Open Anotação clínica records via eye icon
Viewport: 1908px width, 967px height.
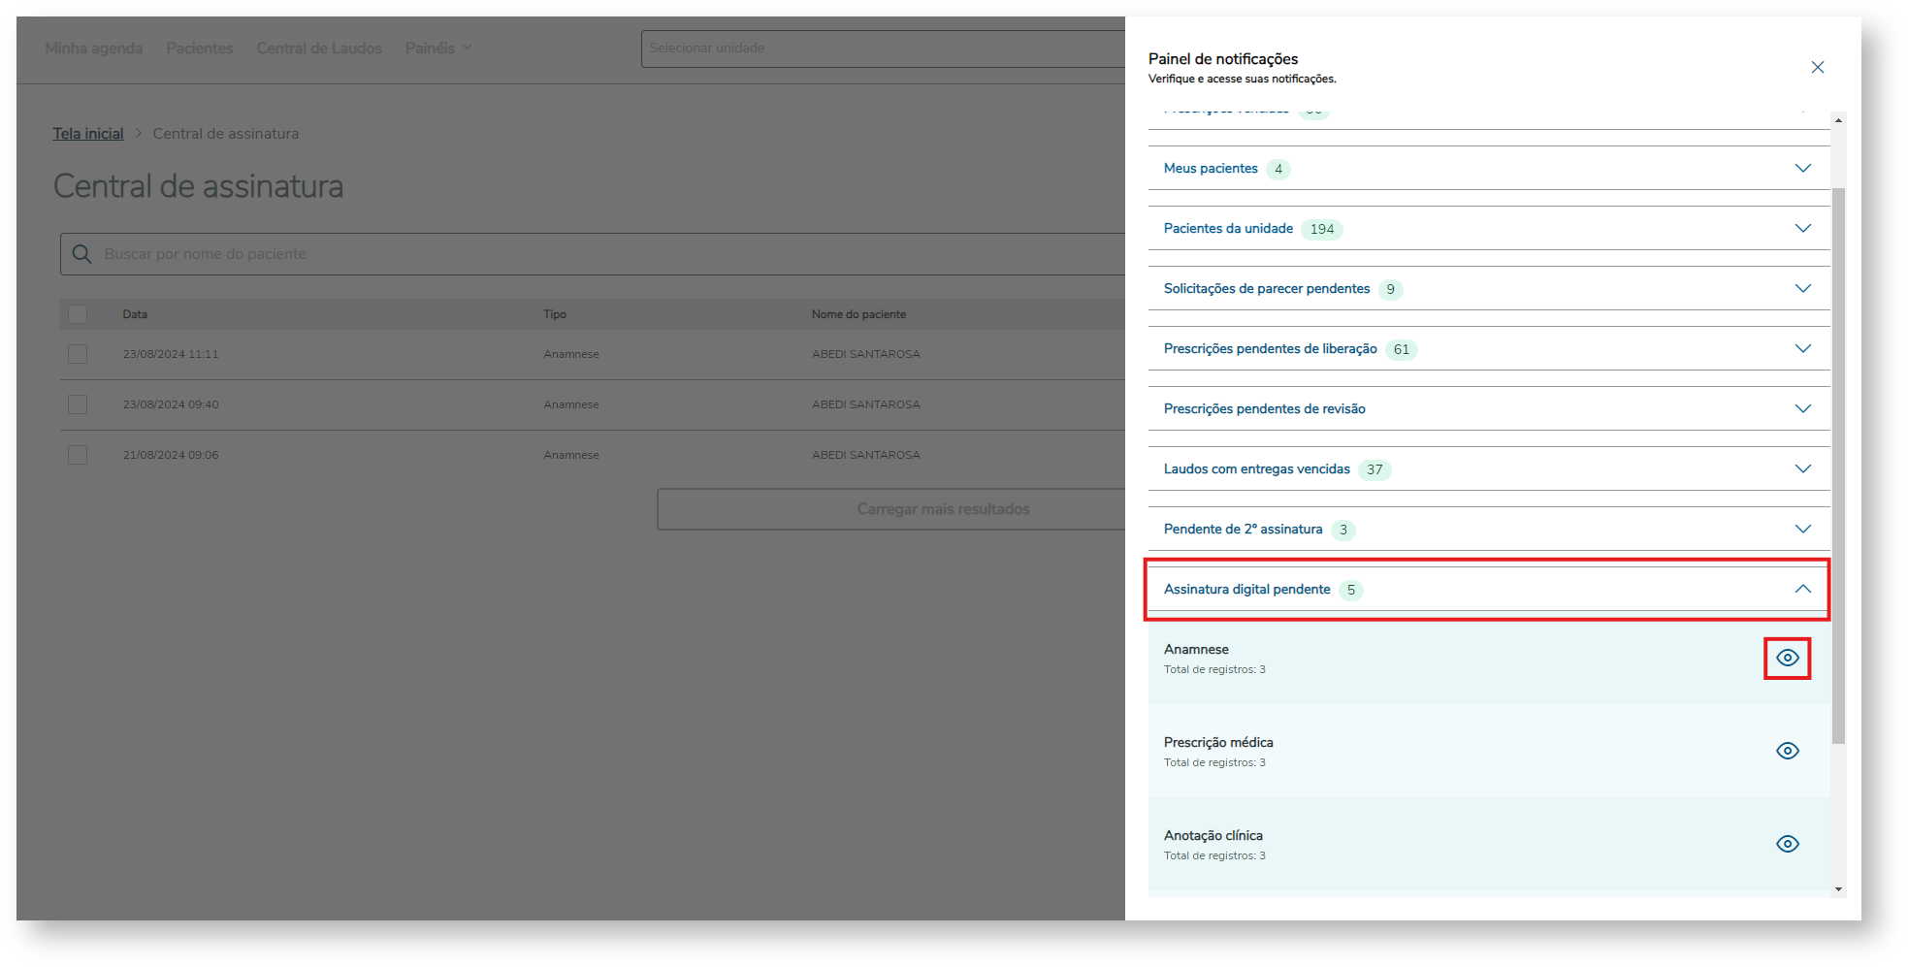[x=1787, y=845]
